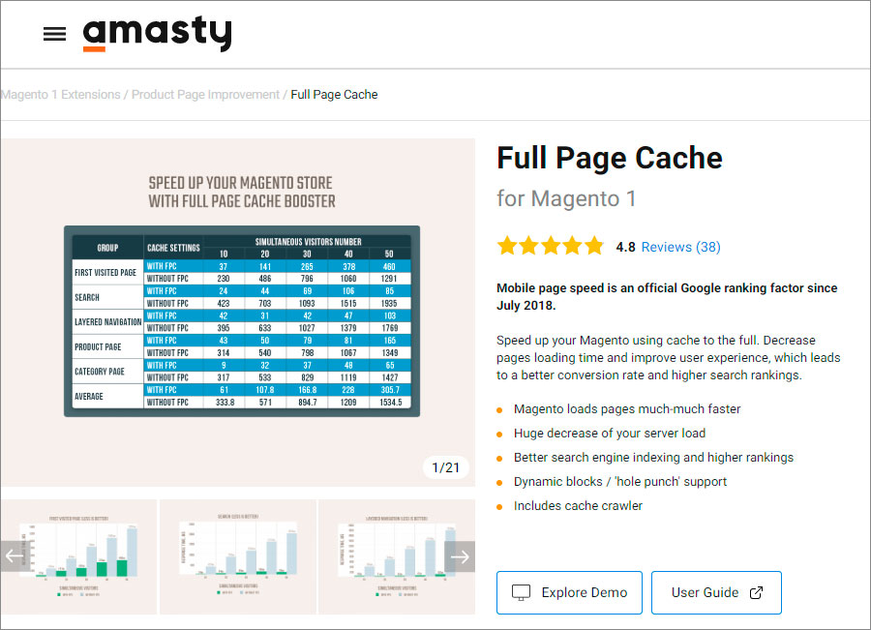The image size is (871, 630).
Task: Open the First Visited Page chart thumbnail
Action: coord(79,556)
